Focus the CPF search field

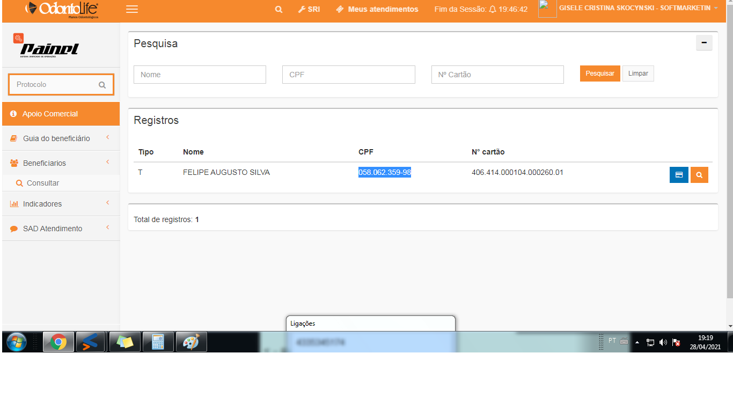(348, 75)
